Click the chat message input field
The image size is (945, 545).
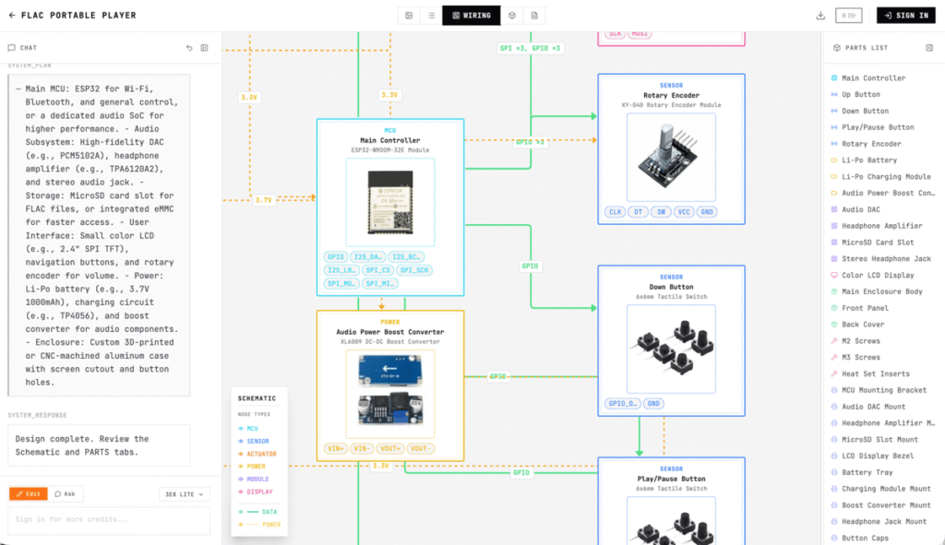[x=109, y=520]
